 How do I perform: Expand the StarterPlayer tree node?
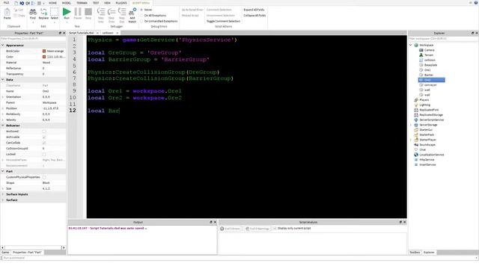coord(411,140)
